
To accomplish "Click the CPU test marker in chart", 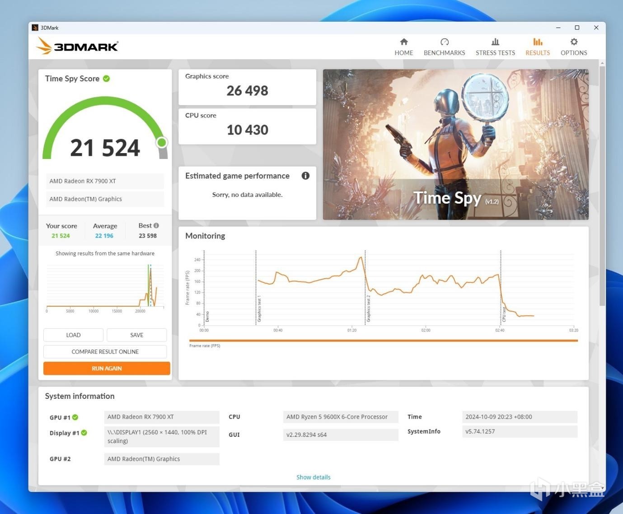I will coord(504,314).
